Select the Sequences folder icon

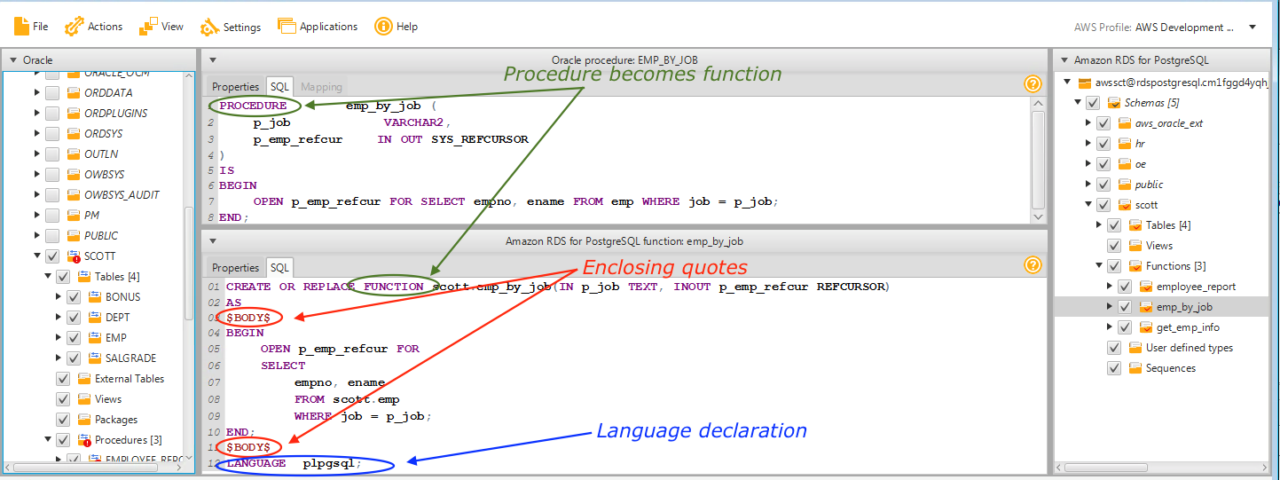coord(1135,368)
